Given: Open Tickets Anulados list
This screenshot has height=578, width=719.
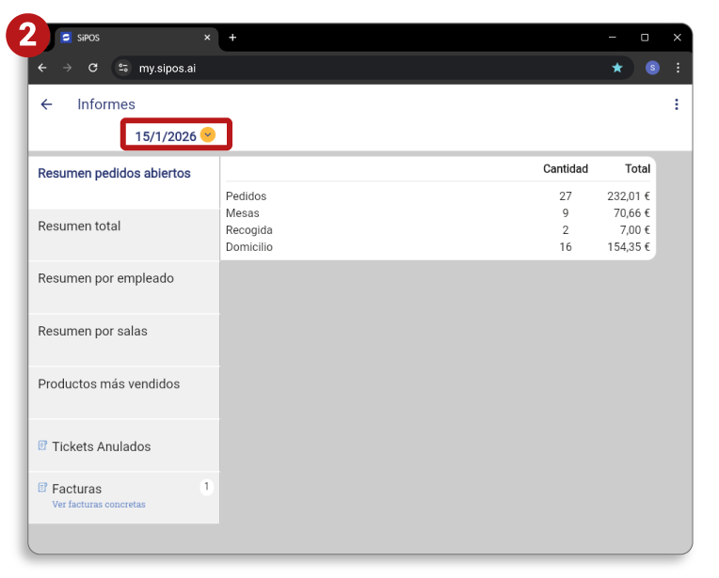Looking at the screenshot, I should [101, 446].
